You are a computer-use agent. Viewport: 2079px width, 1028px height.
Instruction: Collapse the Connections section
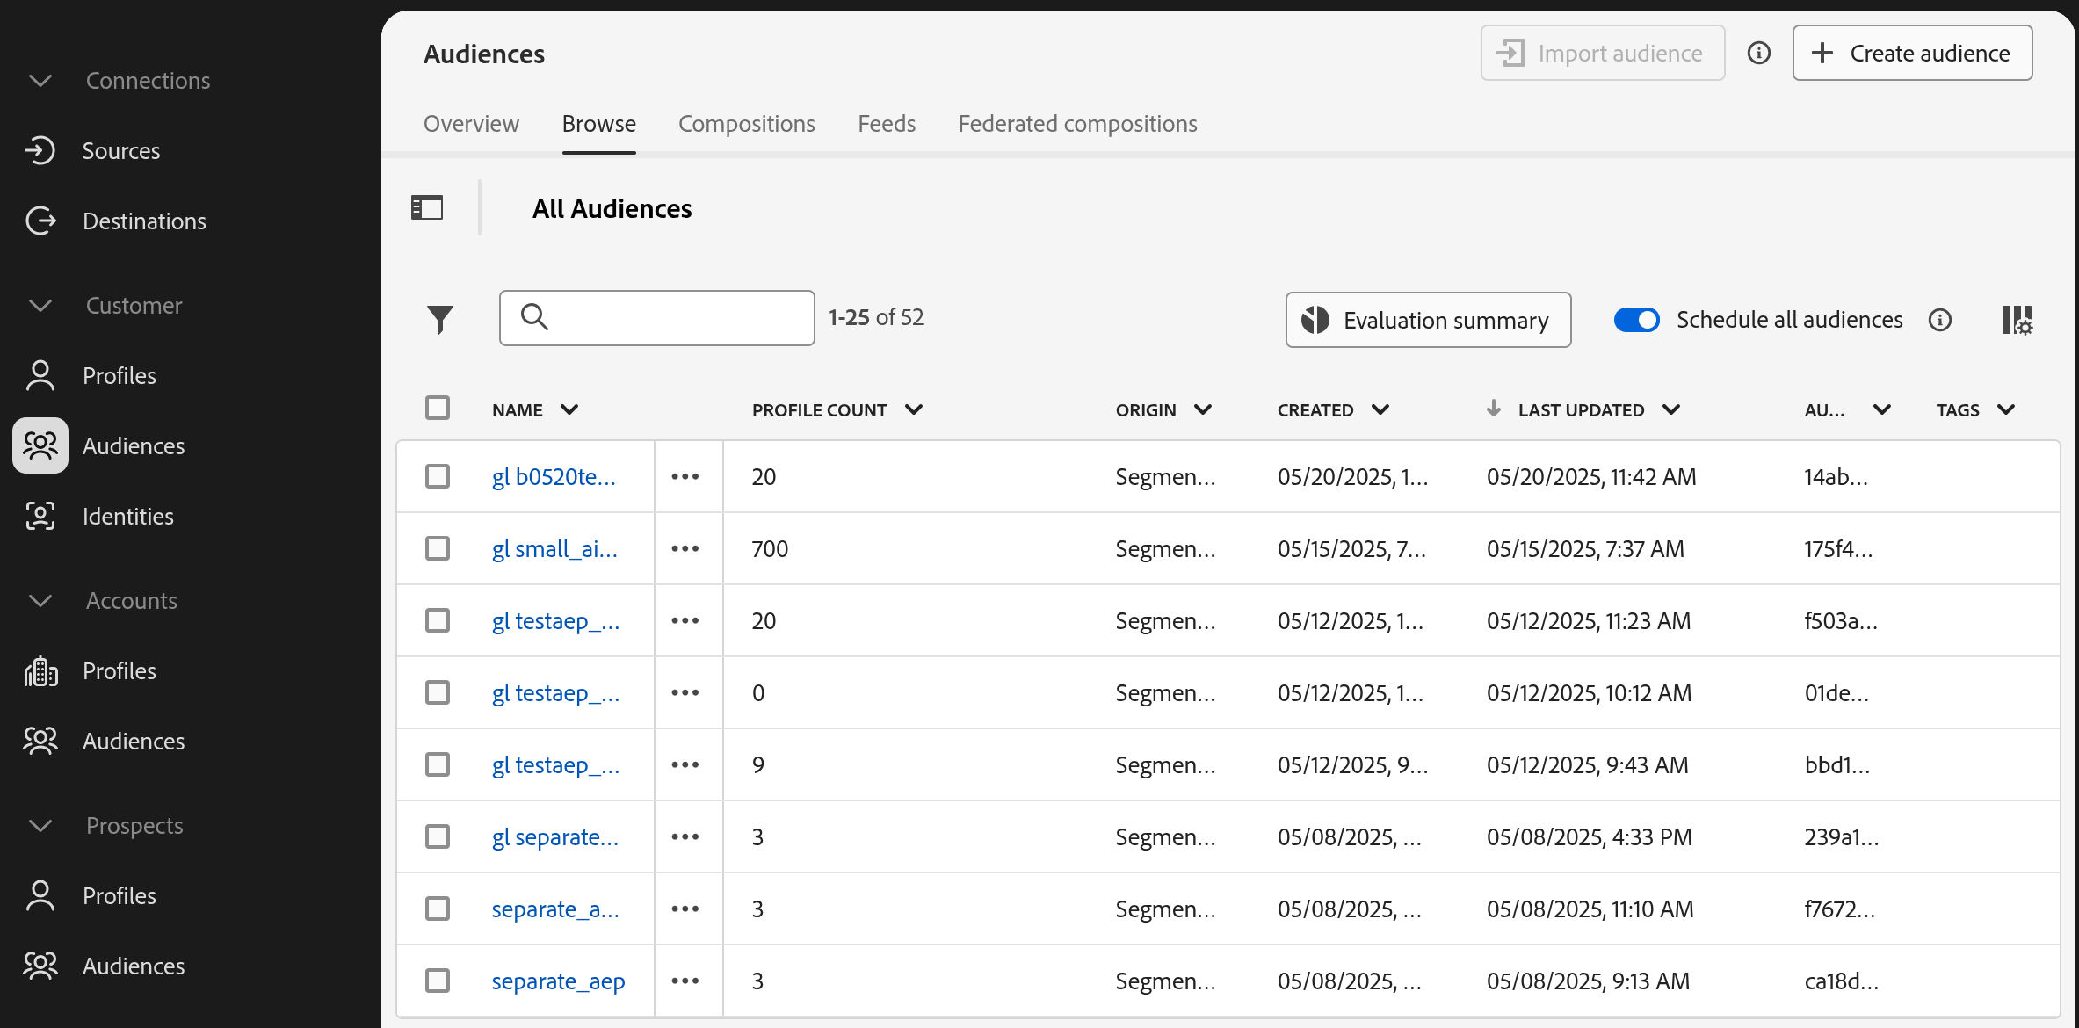click(40, 81)
